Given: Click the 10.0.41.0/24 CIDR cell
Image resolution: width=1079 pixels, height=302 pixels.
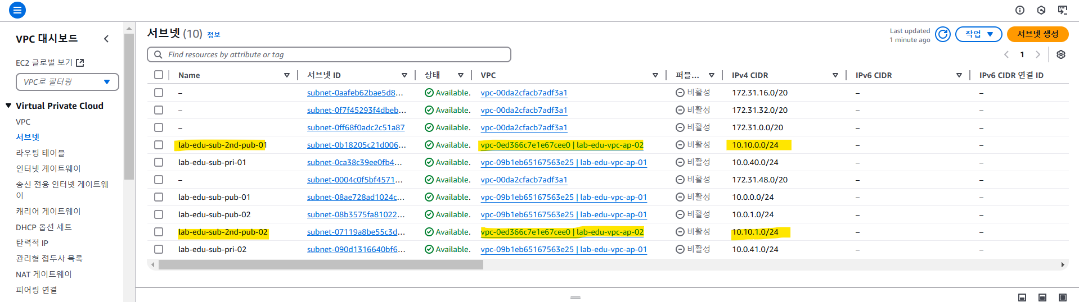Looking at the screenshot, I should [755, 249].
